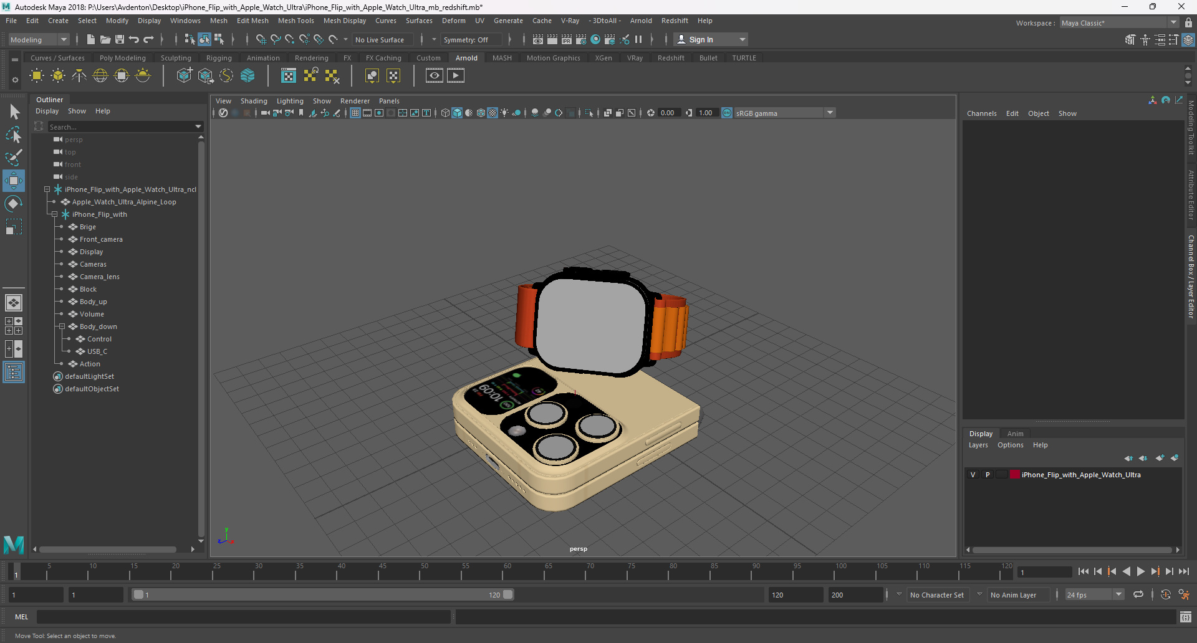The width and height of the screenshot is (1197, 643).
Task: Go to the start of playback range
Action: [1084, 571]
